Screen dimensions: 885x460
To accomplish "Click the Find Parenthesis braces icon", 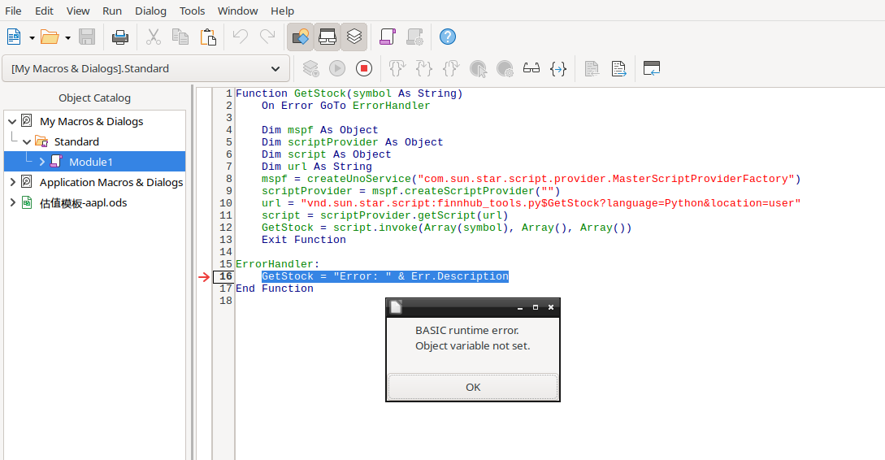I will pyautogui.click(x=557, y=69).
